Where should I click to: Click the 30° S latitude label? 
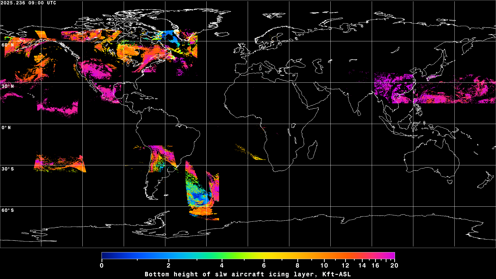(7, 169)
